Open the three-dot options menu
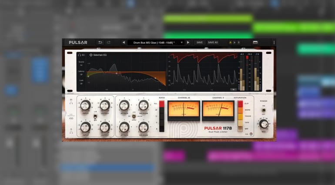The image size is (335, 185). click(x=274, y=43)
